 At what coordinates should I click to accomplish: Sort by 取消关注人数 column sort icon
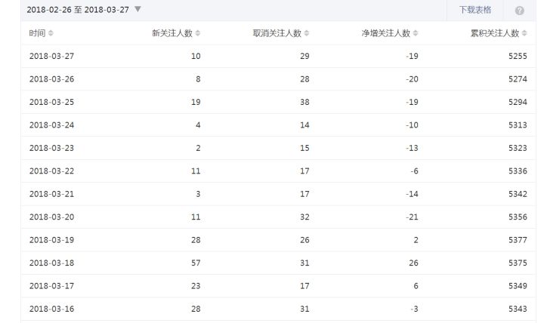pyautogui.click(x=307, y=33)
